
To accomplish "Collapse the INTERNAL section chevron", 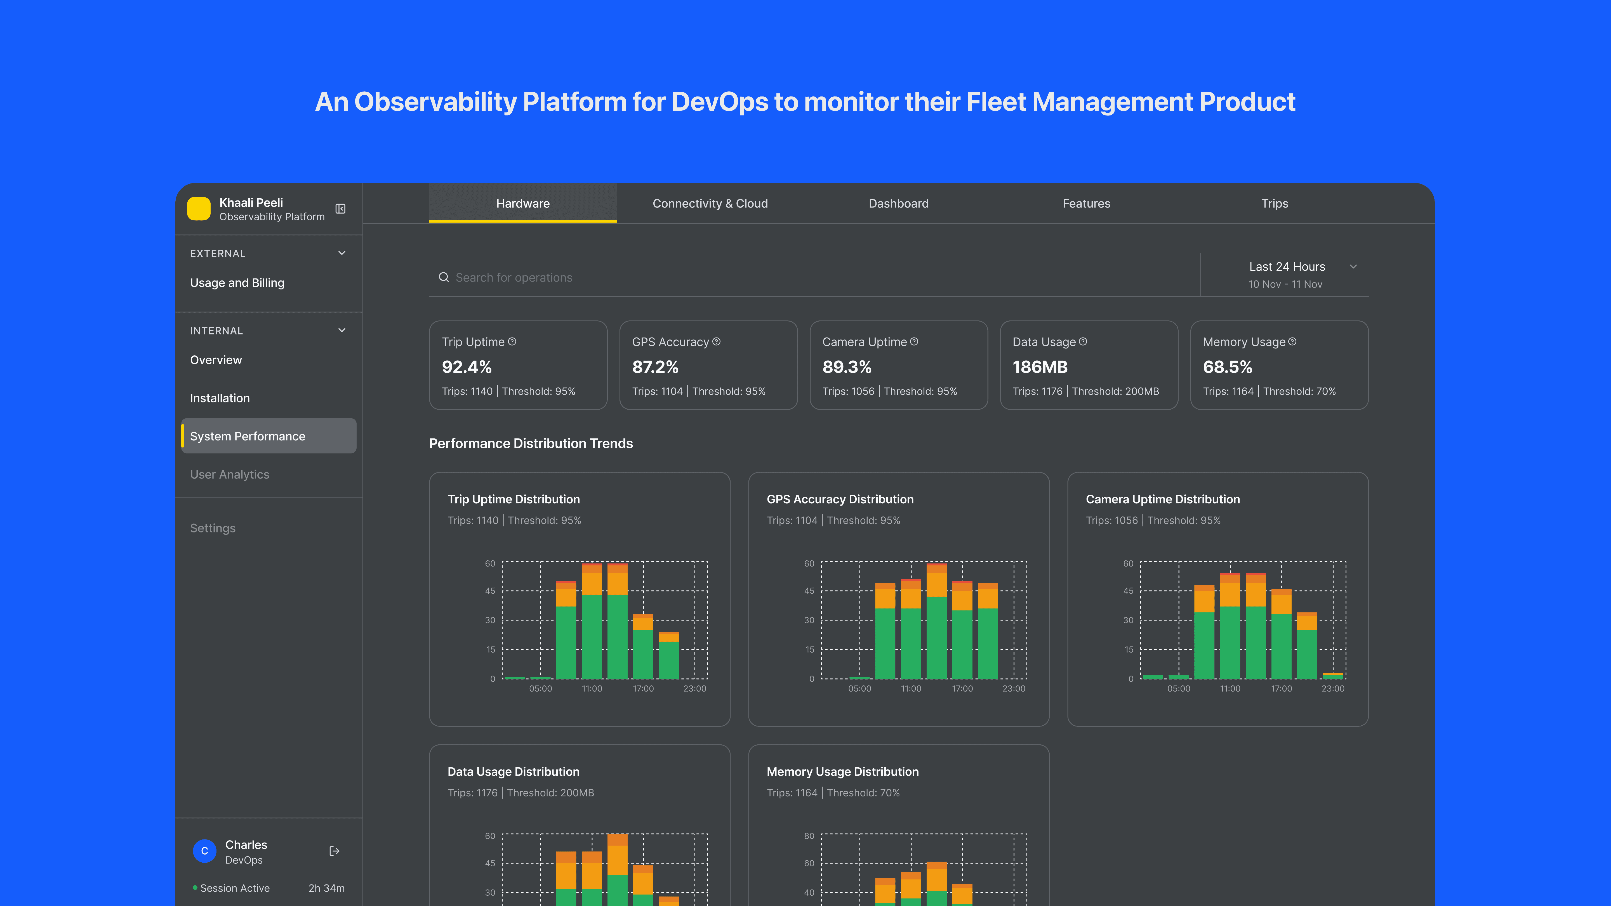I will pyautogui.click(x=341, y=330).
